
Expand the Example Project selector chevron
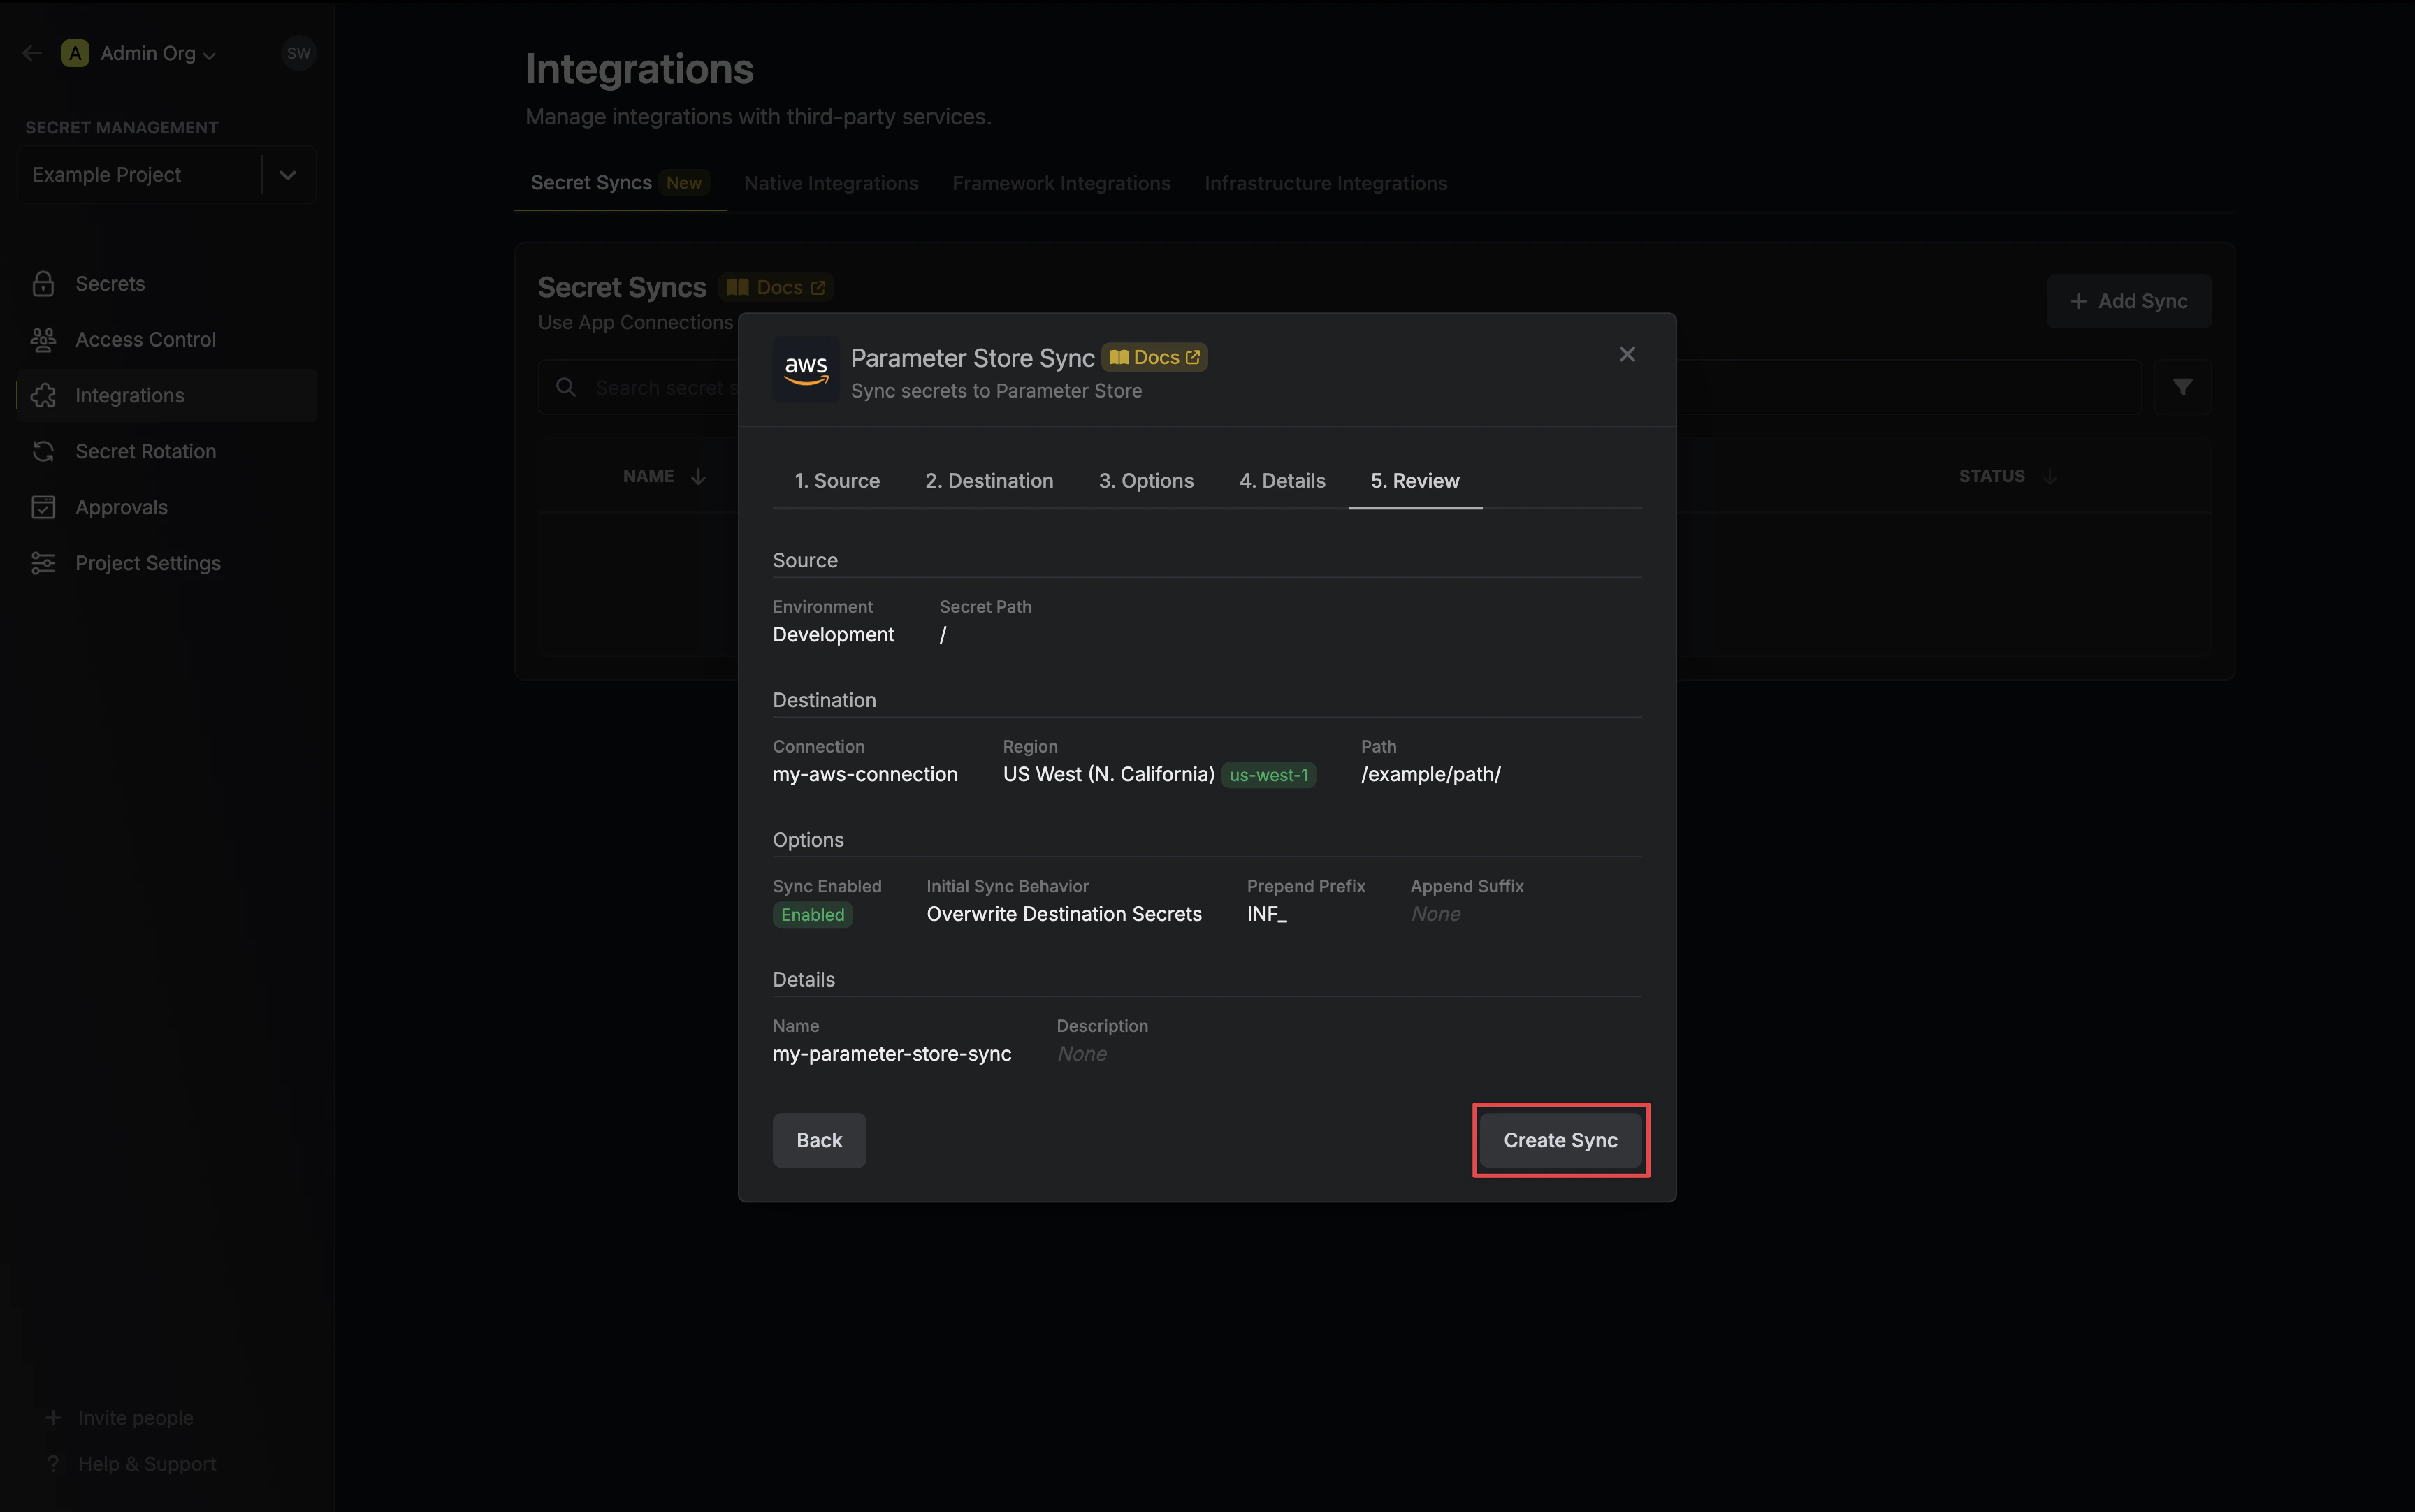click(288, 175)
